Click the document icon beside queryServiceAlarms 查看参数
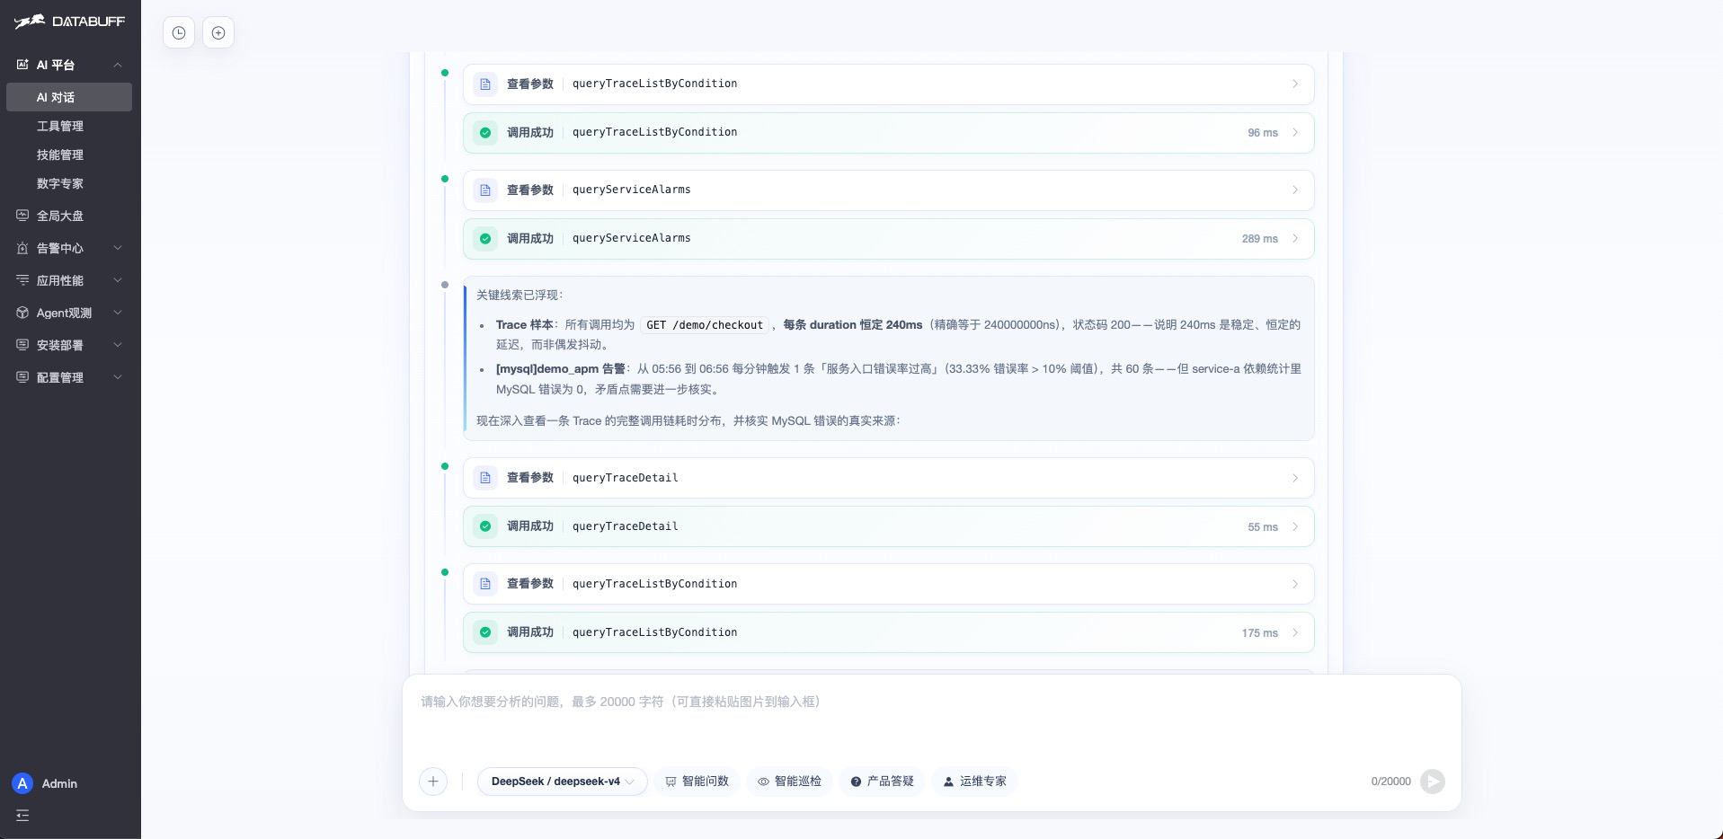The height and width of the screenshot is (839, 1723). click(485, 190)
